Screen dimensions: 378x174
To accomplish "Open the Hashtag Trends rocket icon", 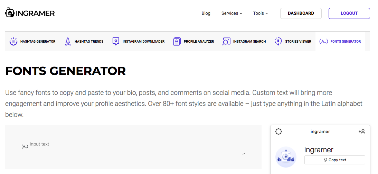I will (68, 42).
